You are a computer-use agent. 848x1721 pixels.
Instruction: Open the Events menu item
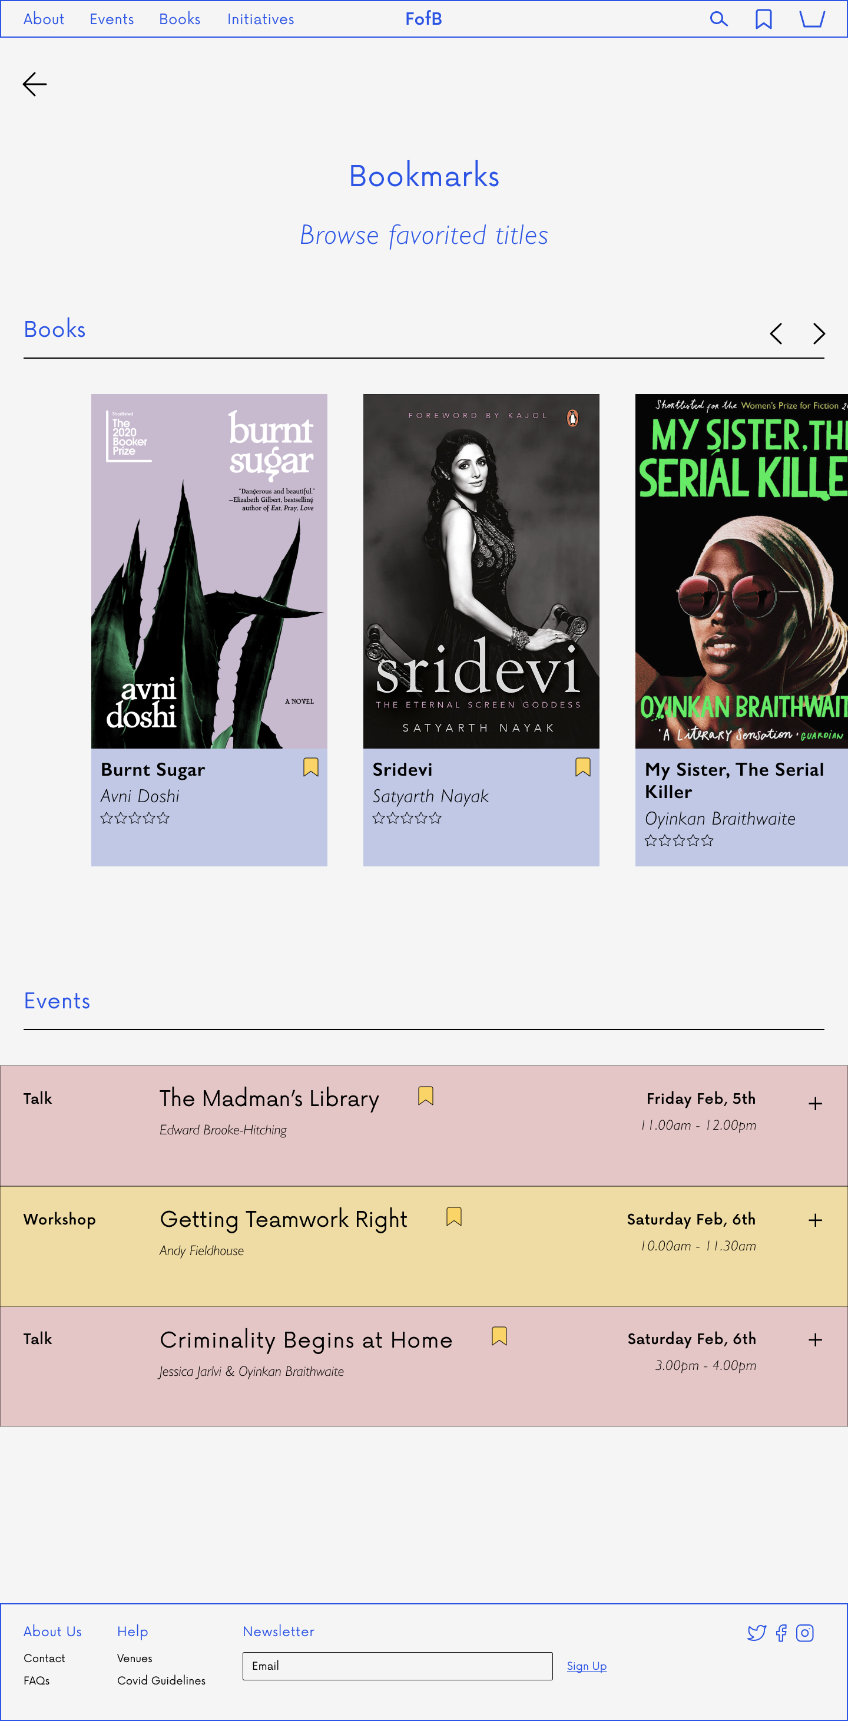pos(112,19)
